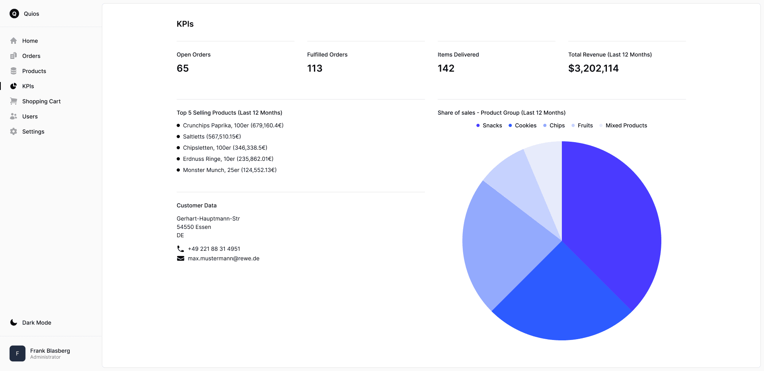Click the Home house icon
This screenshot has height=371, width=764.
tap(14, 41)
